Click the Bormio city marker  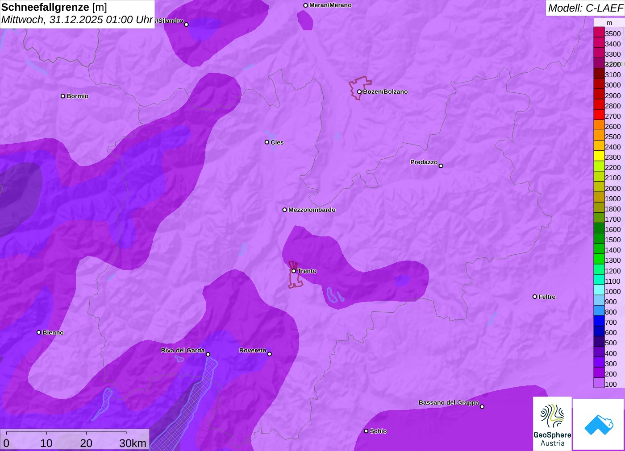coord(63,96)
